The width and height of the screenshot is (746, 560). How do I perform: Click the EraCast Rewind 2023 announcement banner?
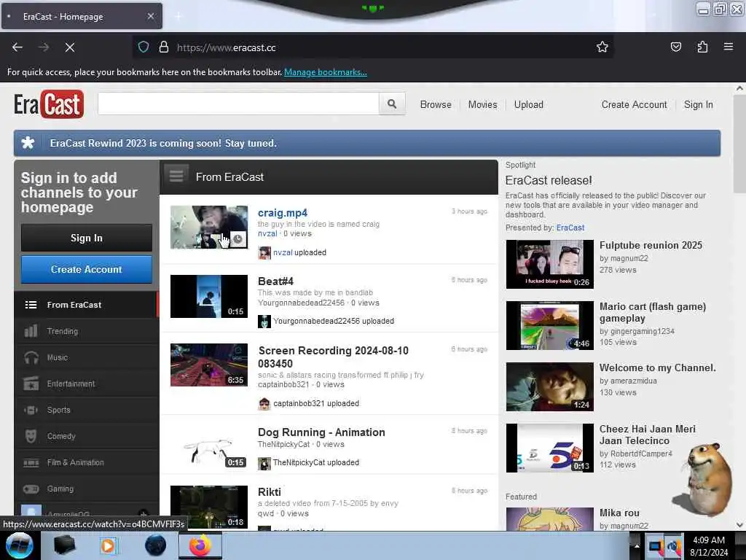coord(367,143)
